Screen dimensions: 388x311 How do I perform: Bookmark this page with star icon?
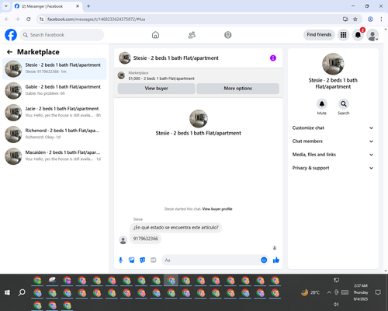point(355,19)
